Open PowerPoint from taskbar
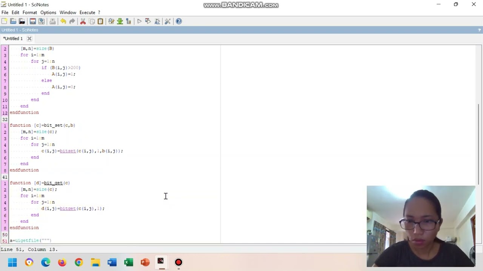The height and width of the screenshot is (271, 483). tap(145, 262)
